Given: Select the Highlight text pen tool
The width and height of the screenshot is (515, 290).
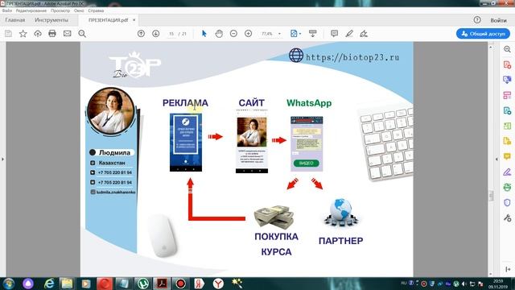Looking at the screenshot, I should pyautogui.click(x=349, y=34).
